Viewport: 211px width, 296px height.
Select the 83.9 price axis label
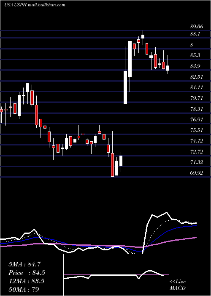[195, 66]
